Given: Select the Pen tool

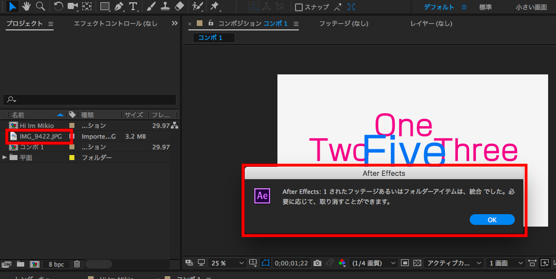Looking at the screenshot, I should [119, 6].
